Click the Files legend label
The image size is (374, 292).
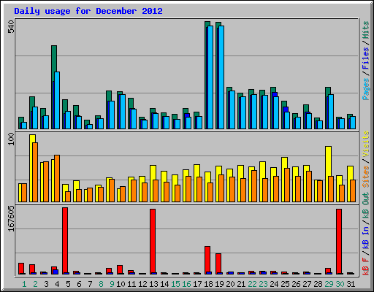365,58
